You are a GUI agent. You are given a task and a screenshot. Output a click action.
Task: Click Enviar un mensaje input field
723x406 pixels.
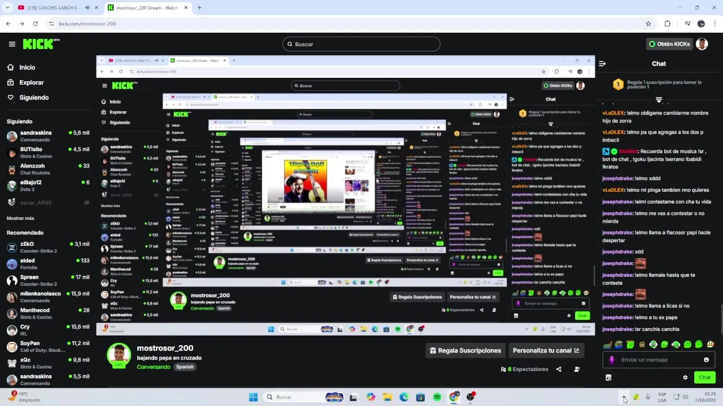659,360
